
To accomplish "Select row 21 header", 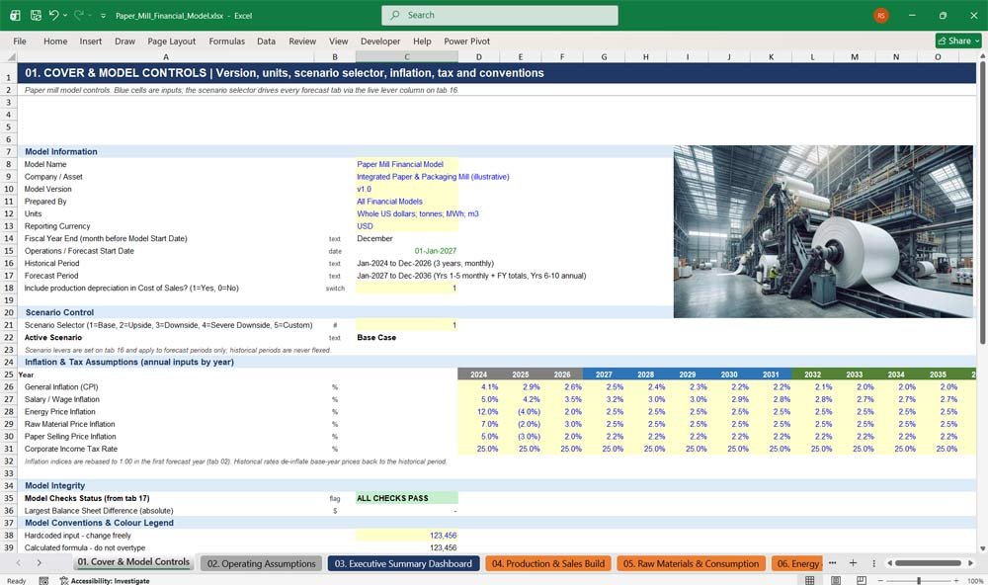I will tap(9, 325).
